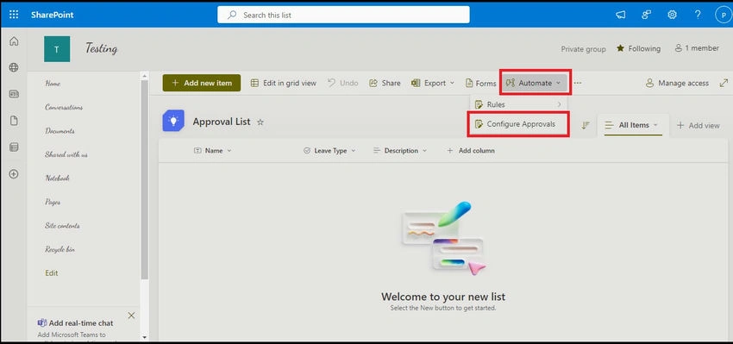Click Add column
The image size is (733, 344).
471,151
